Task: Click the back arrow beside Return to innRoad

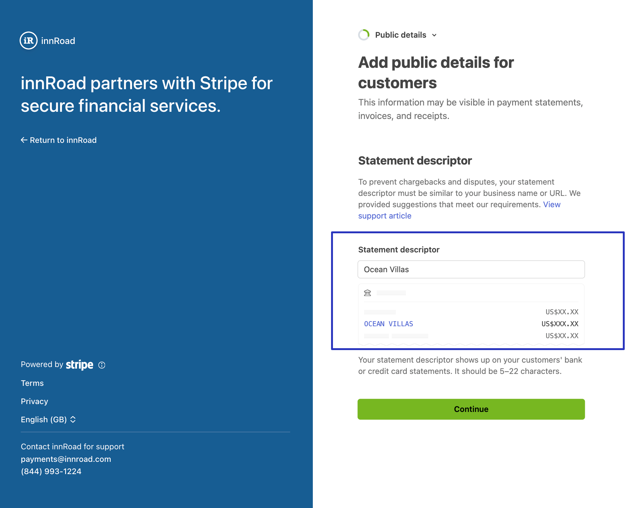Action: pos(24,140)
